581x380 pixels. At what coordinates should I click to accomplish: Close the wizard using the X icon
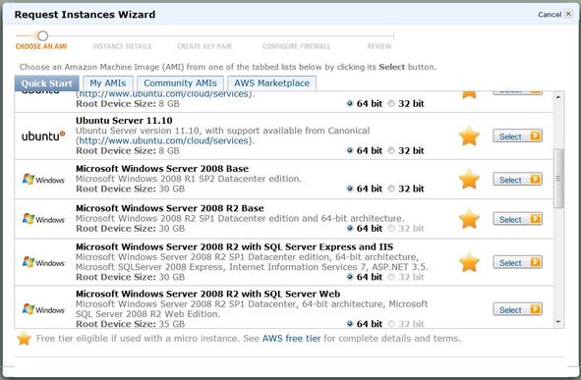(x=568, y=14)
